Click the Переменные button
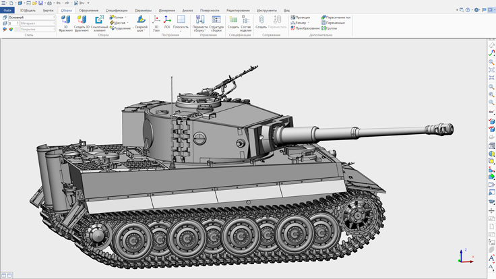This screenshot has height=279, width=496. (x=334, y=23)
